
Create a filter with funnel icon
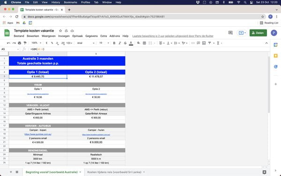click(x=209, y=43)
